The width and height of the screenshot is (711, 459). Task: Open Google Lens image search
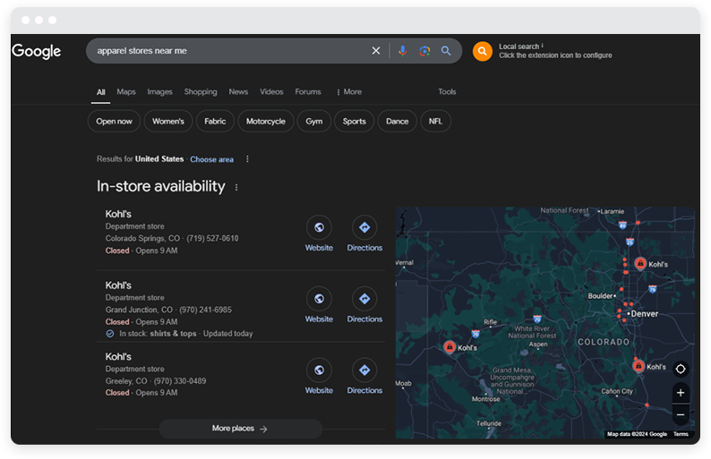(x=424, y=51)
